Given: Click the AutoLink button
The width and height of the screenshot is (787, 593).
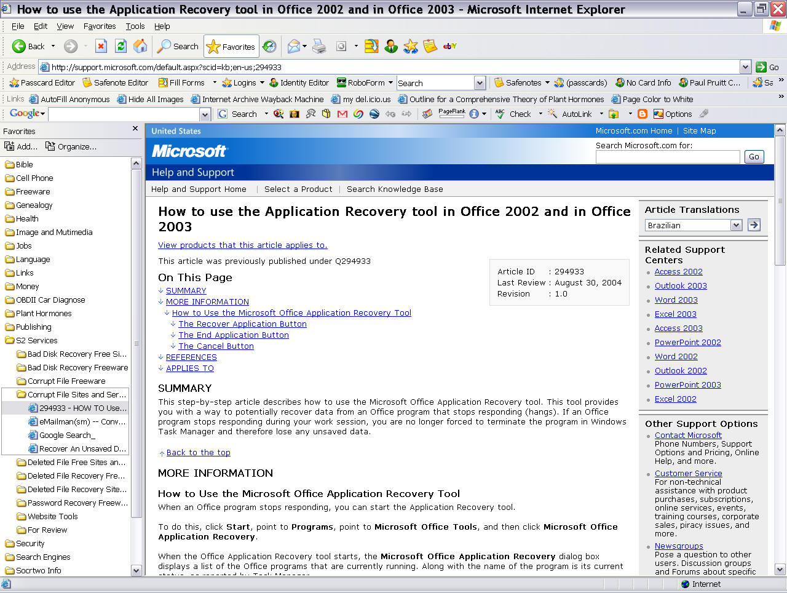Looking at the screenshot, I should click(570, 114).
